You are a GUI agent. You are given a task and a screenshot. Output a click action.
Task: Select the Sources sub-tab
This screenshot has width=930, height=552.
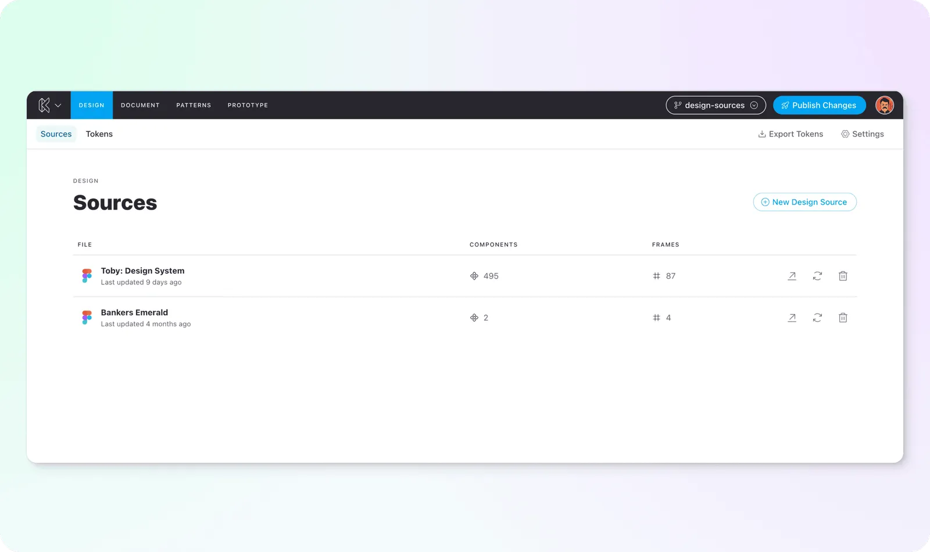coord(56,134)
